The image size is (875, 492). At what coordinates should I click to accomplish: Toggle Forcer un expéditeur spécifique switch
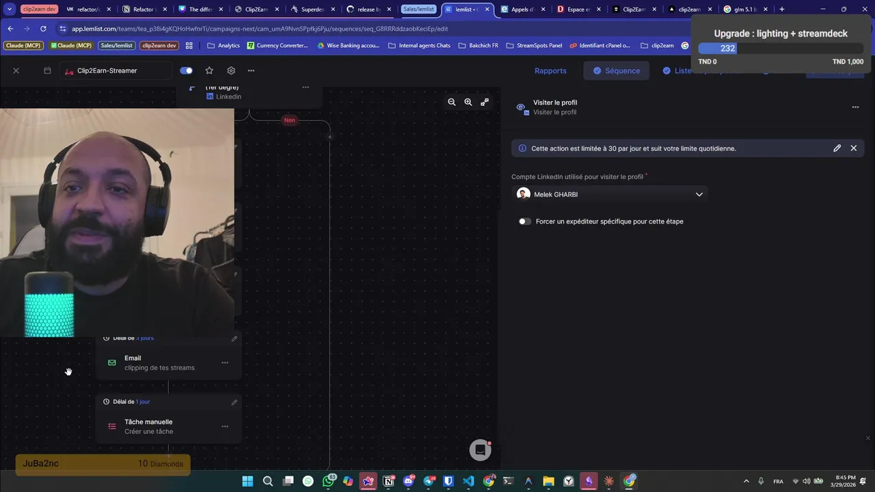[524, 221]
